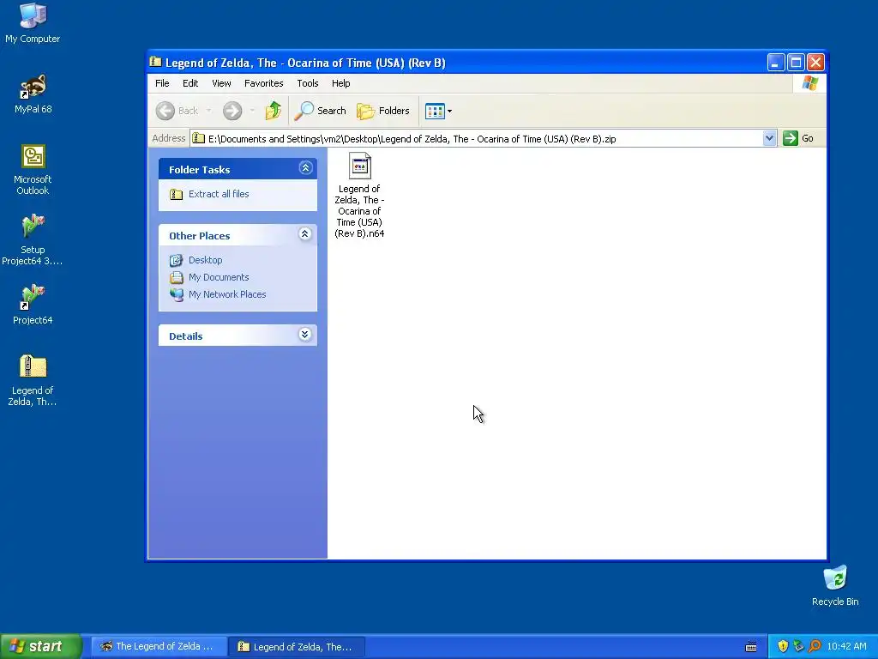Open Forward history dropdown arrow
878x659 pixels.
click(x=252, y=111)
